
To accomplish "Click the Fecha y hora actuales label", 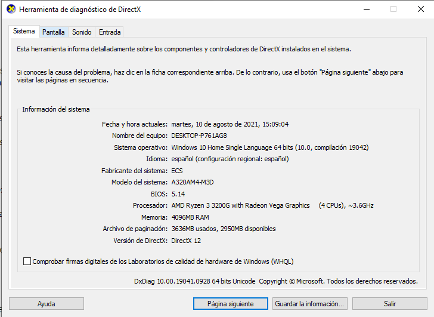I will 135,124.
